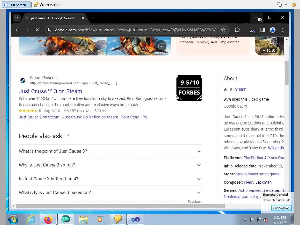Click the Forbes 9.5/10 rating thumbnail
The height and width of the screenshot is (225, 300).
pyautogui.click(x=189, y=88)
